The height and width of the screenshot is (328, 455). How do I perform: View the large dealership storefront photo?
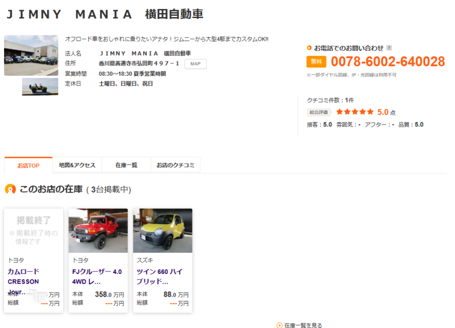31,56
